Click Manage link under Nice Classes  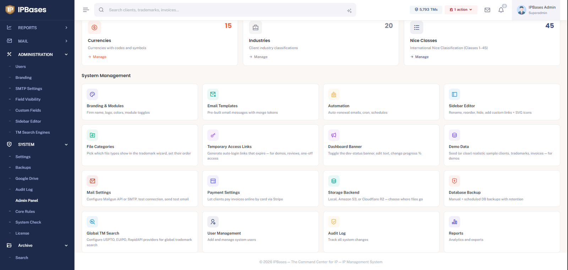420,57
